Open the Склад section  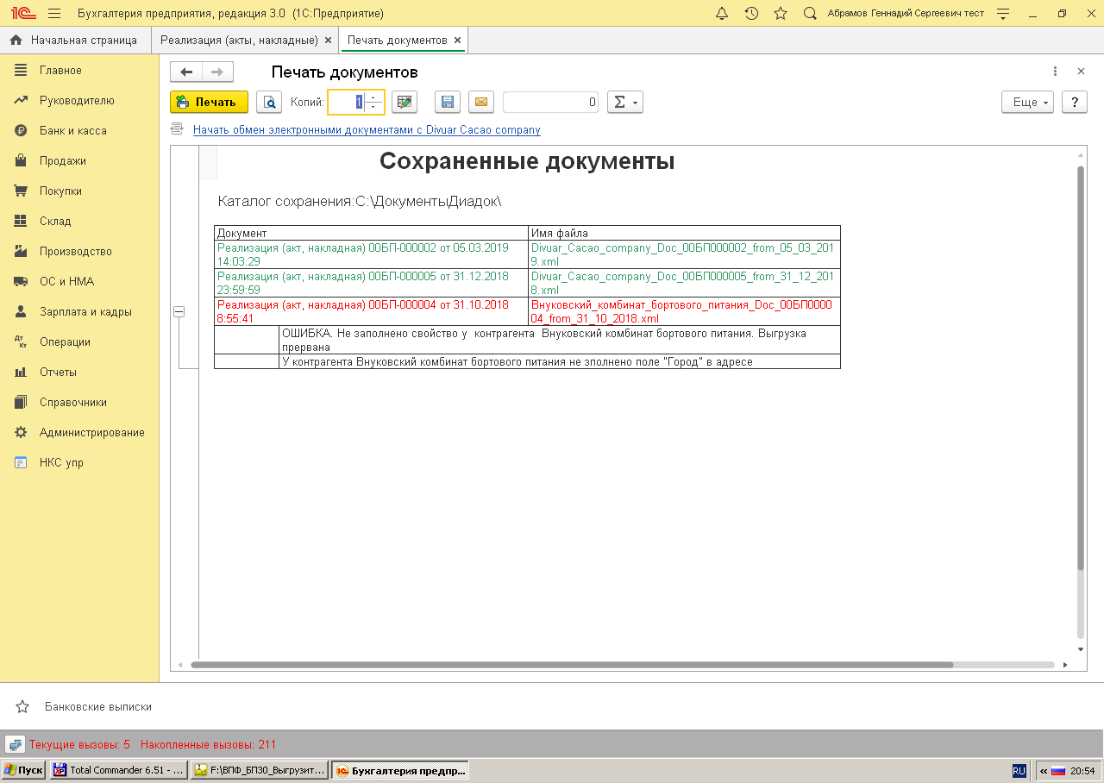click(x=79, y=222)
